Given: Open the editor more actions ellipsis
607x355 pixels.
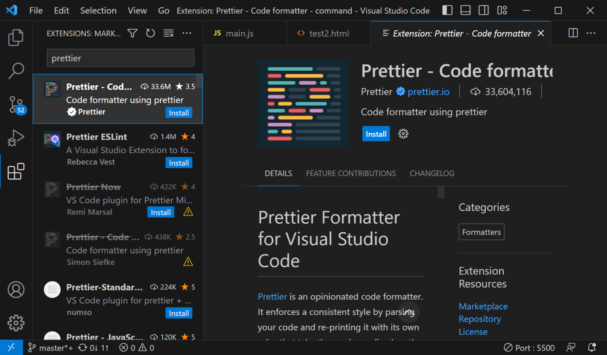Looking at the screenshot, I should click(591, 33).
